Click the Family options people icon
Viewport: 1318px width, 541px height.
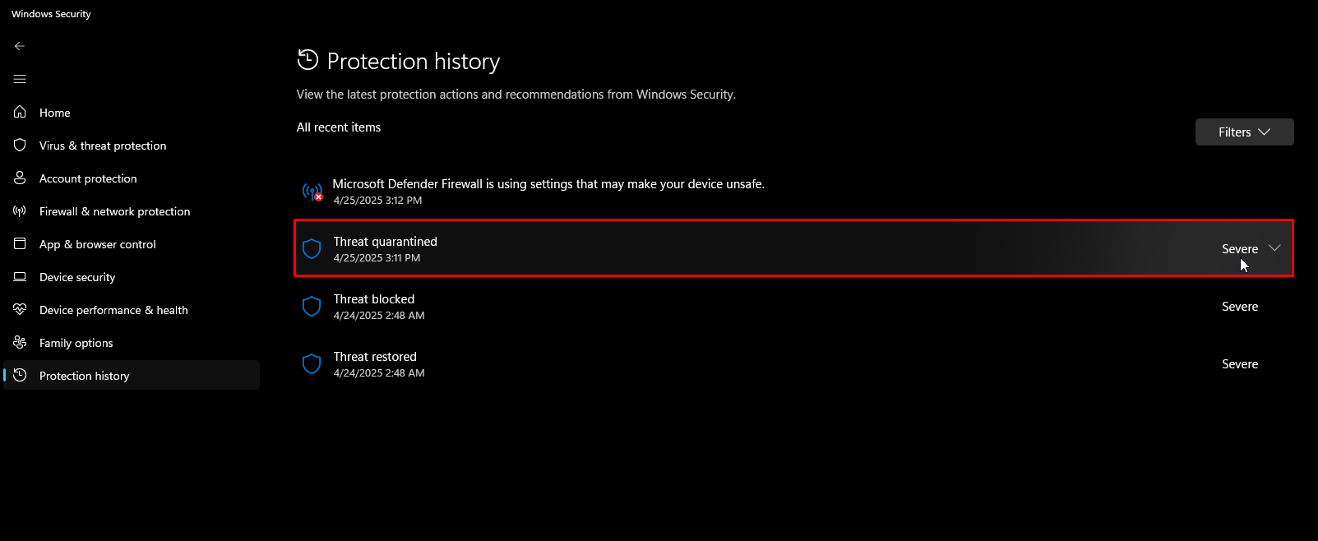pyautogui.click(x=20, y=342)
